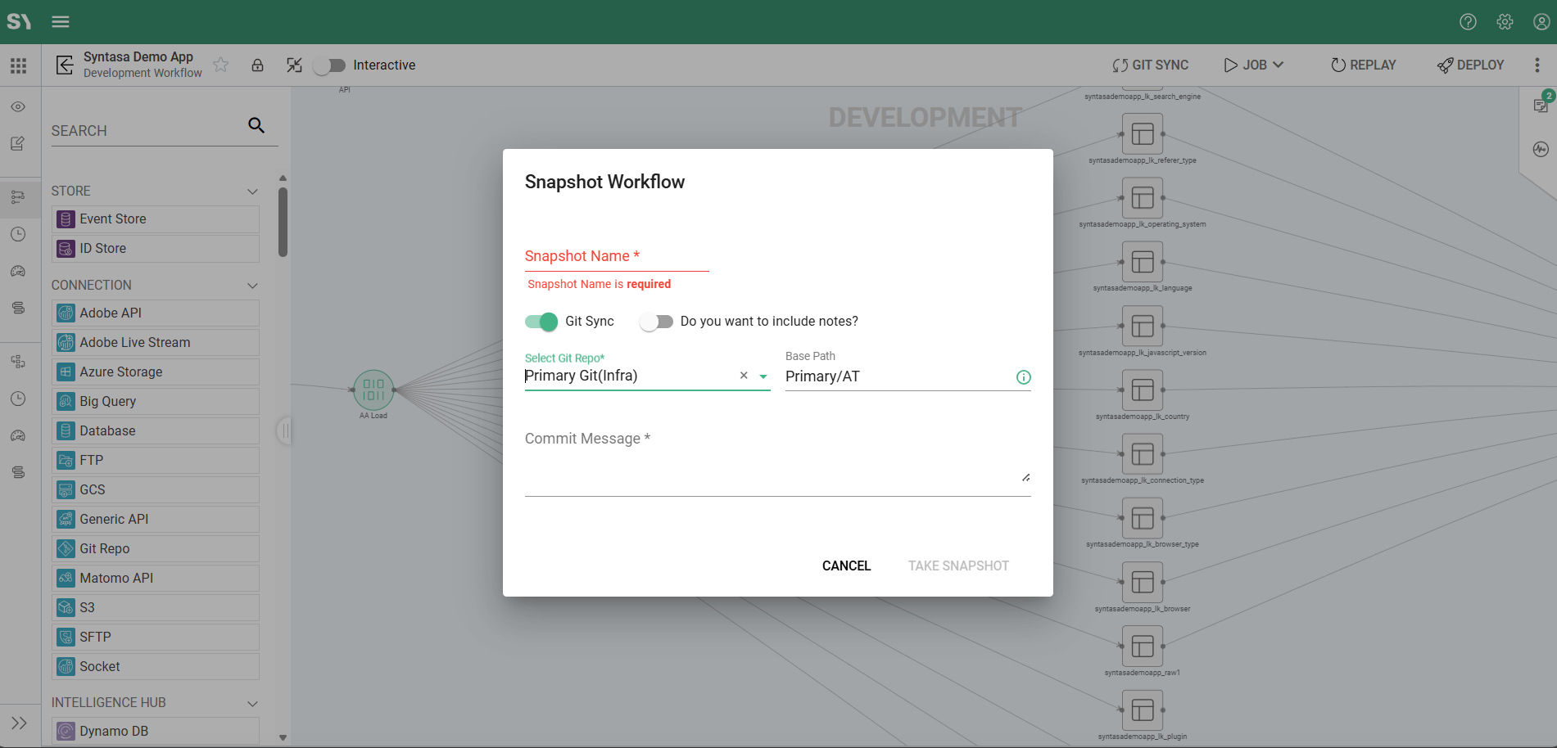The width and height of the screenshot is (1557, 748).
Task: Star the Syntasa Demo App workflow
Action: pyautogui.click(x=221, y=65)
